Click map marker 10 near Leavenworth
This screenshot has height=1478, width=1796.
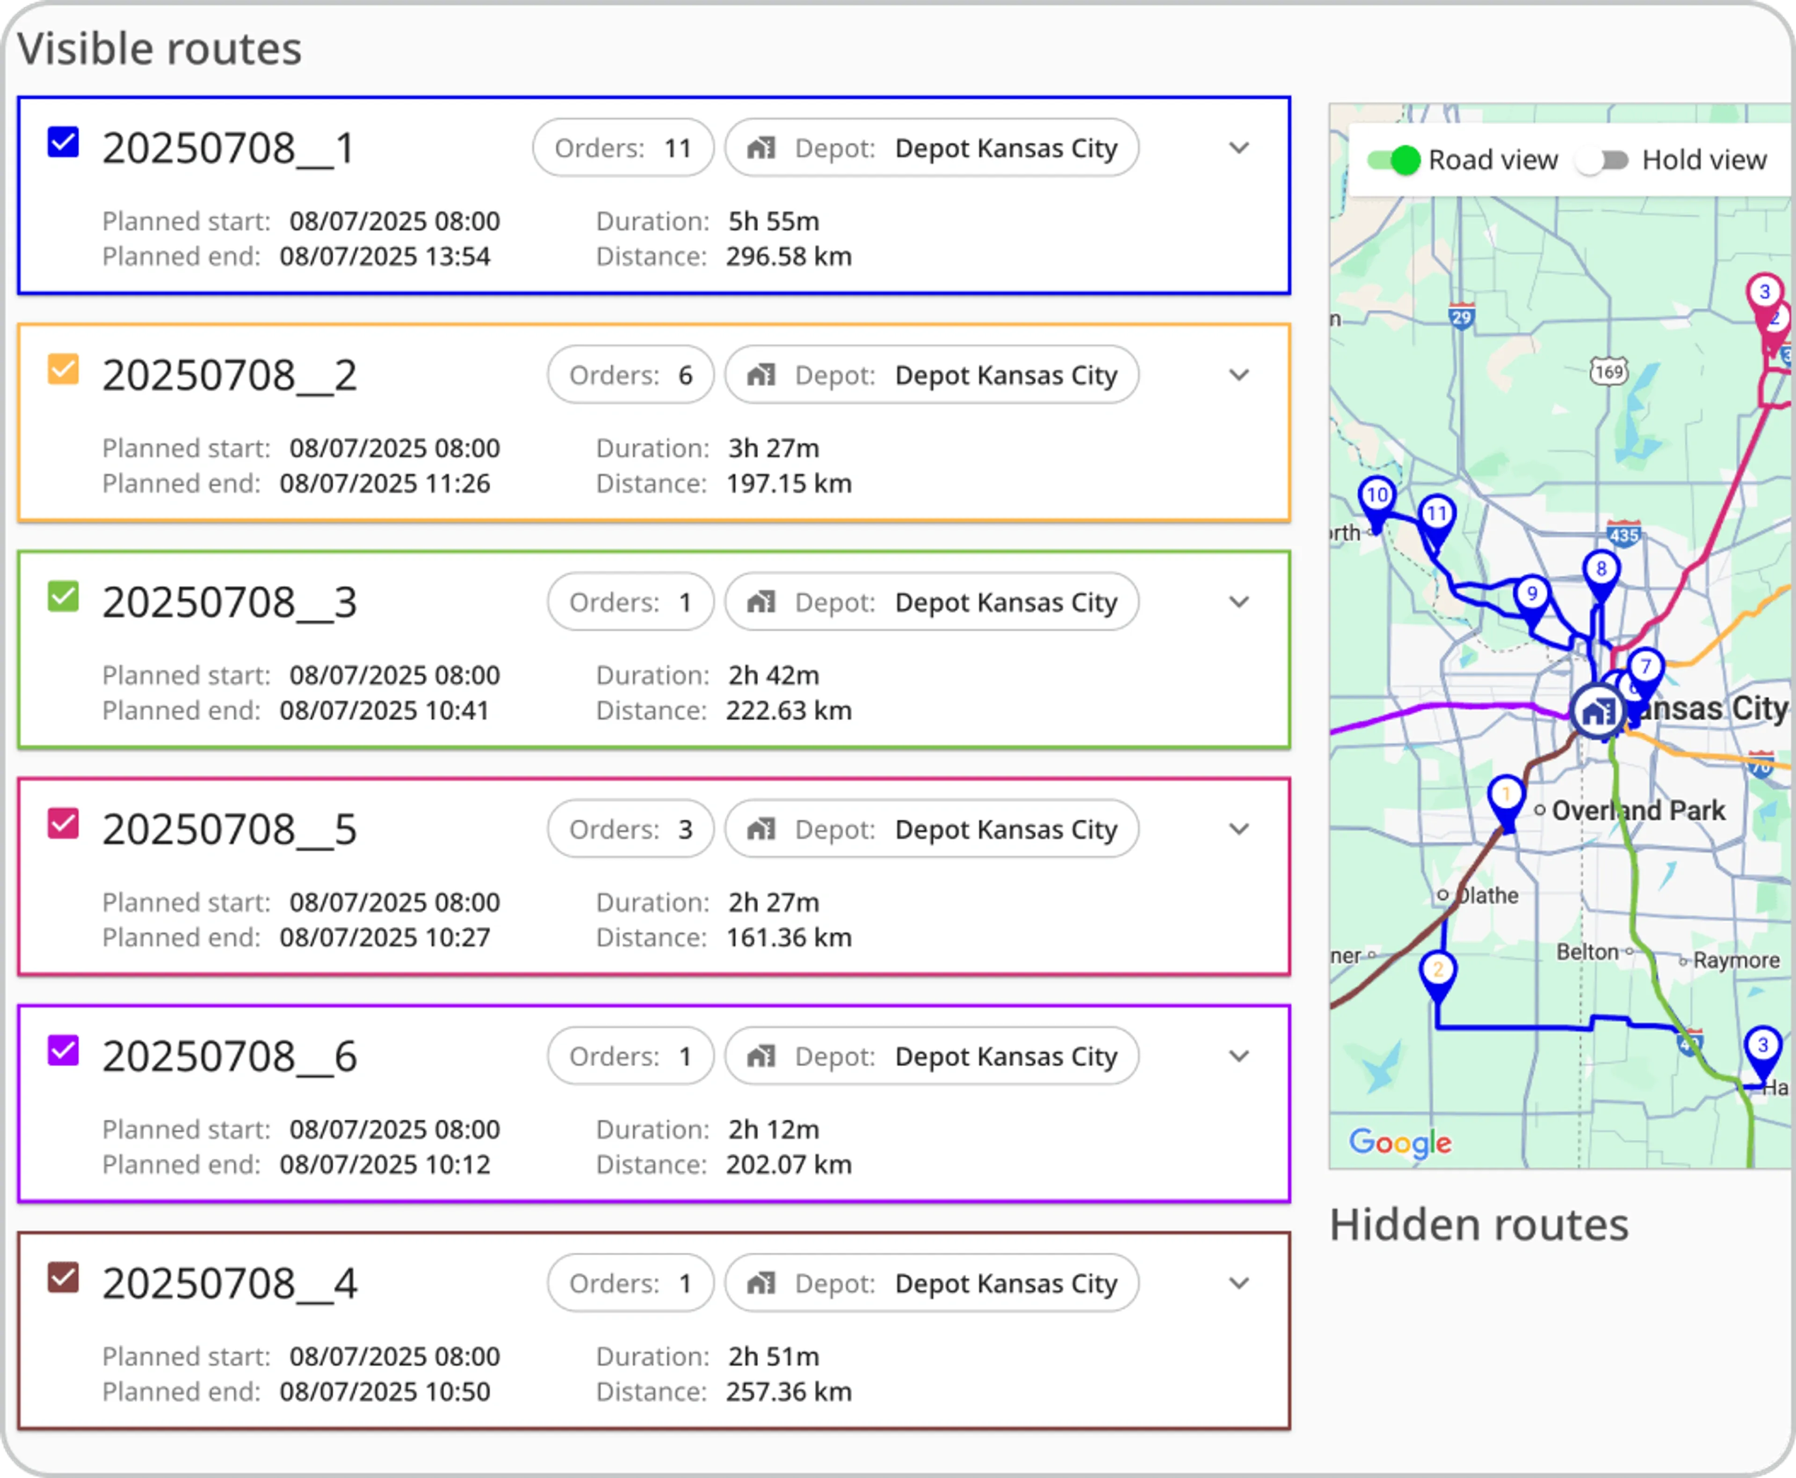[x=1376, y=495]
